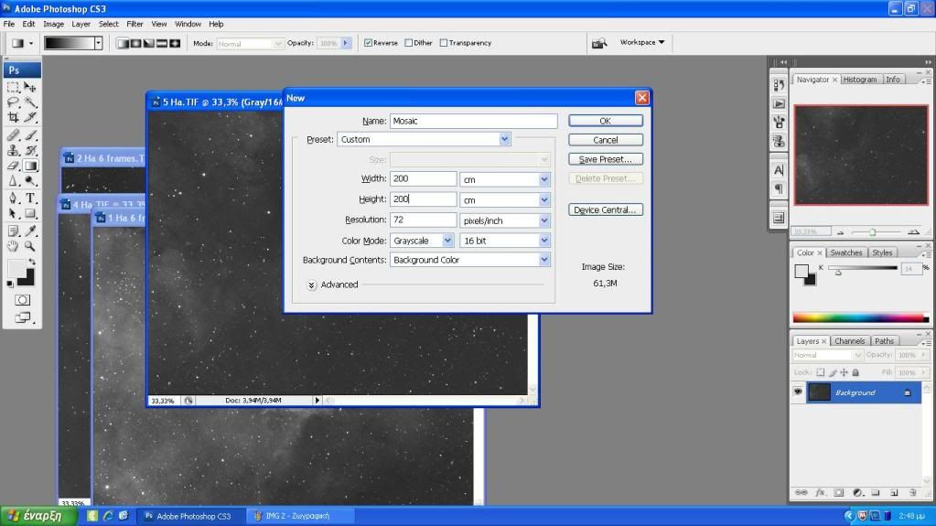Hide the Background layer with eye icon

pos(798,392)
